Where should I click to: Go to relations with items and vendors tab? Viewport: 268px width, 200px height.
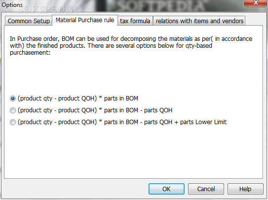(x=199, y=21)
